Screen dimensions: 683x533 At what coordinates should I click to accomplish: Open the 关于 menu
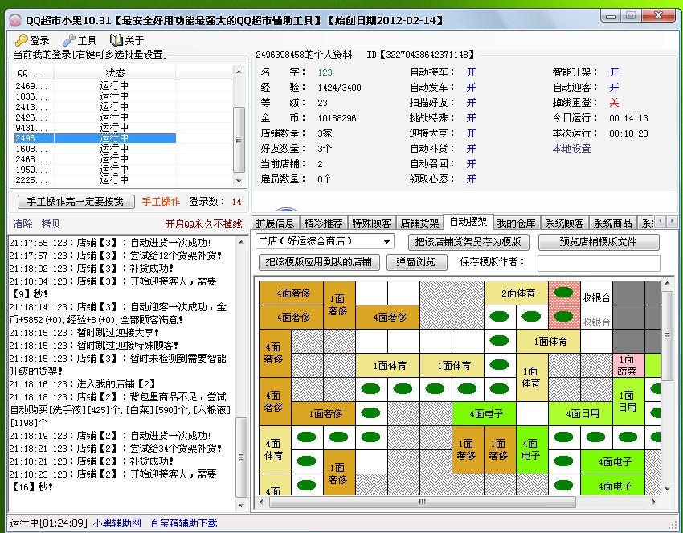[127, 40]
